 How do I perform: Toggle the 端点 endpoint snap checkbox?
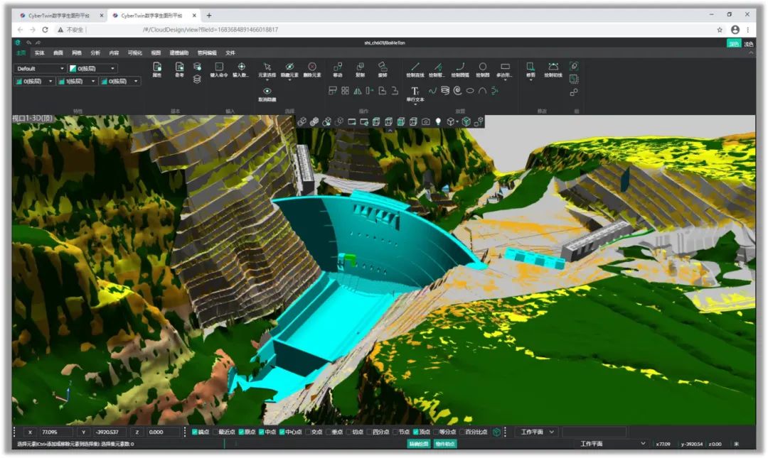tap(195, 432)
